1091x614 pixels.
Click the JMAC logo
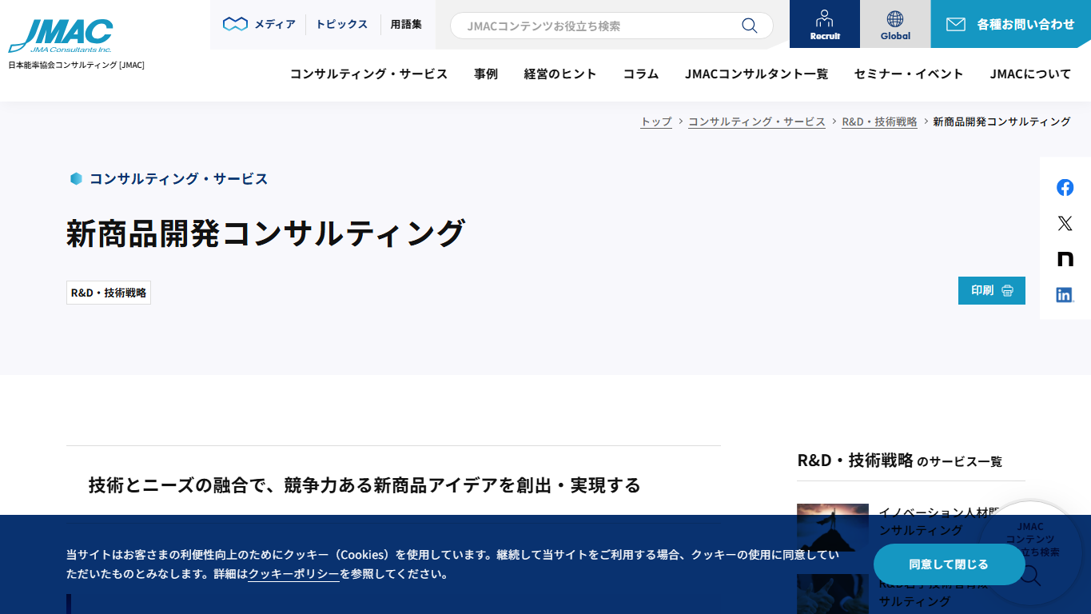(x=61, y=36)
